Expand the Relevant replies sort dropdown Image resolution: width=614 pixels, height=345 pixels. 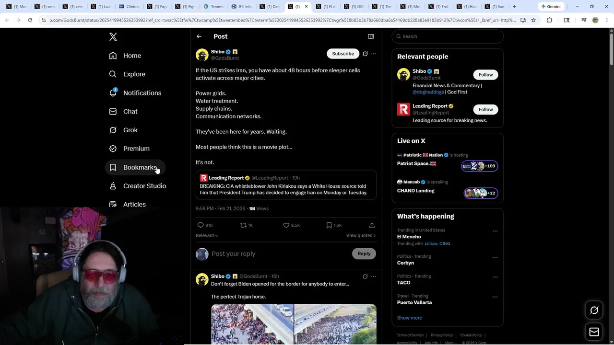point(207,235)
